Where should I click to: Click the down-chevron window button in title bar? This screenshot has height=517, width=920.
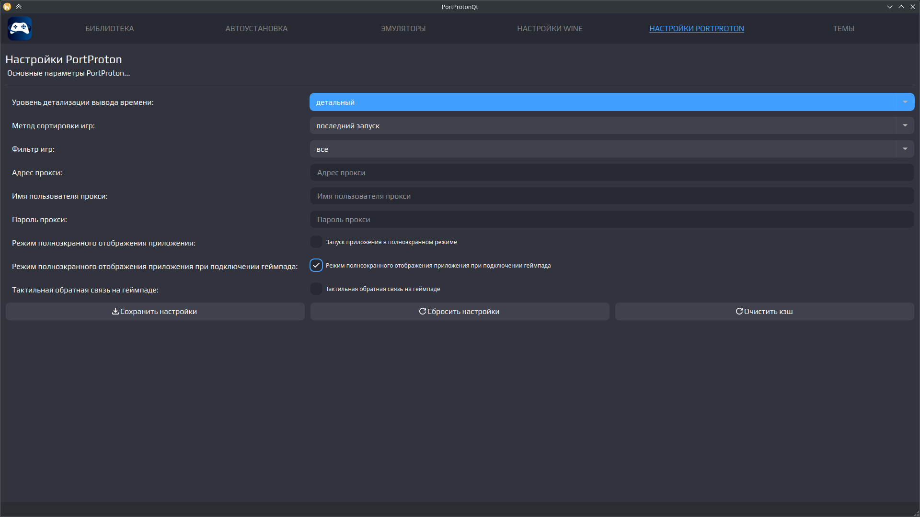click(x=890, y=7)
